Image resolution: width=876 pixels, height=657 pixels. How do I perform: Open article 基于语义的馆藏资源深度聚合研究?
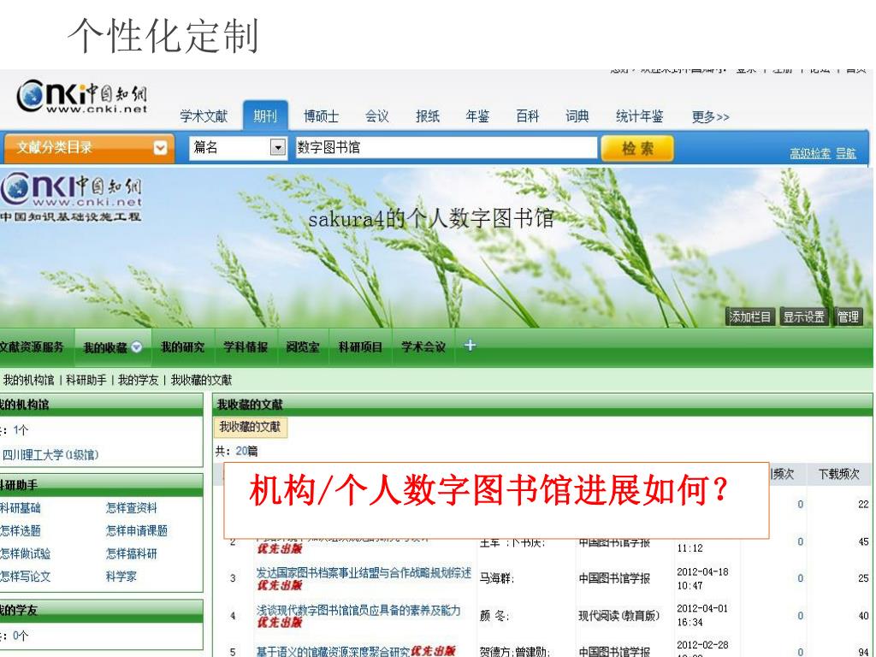coord(333,651)
